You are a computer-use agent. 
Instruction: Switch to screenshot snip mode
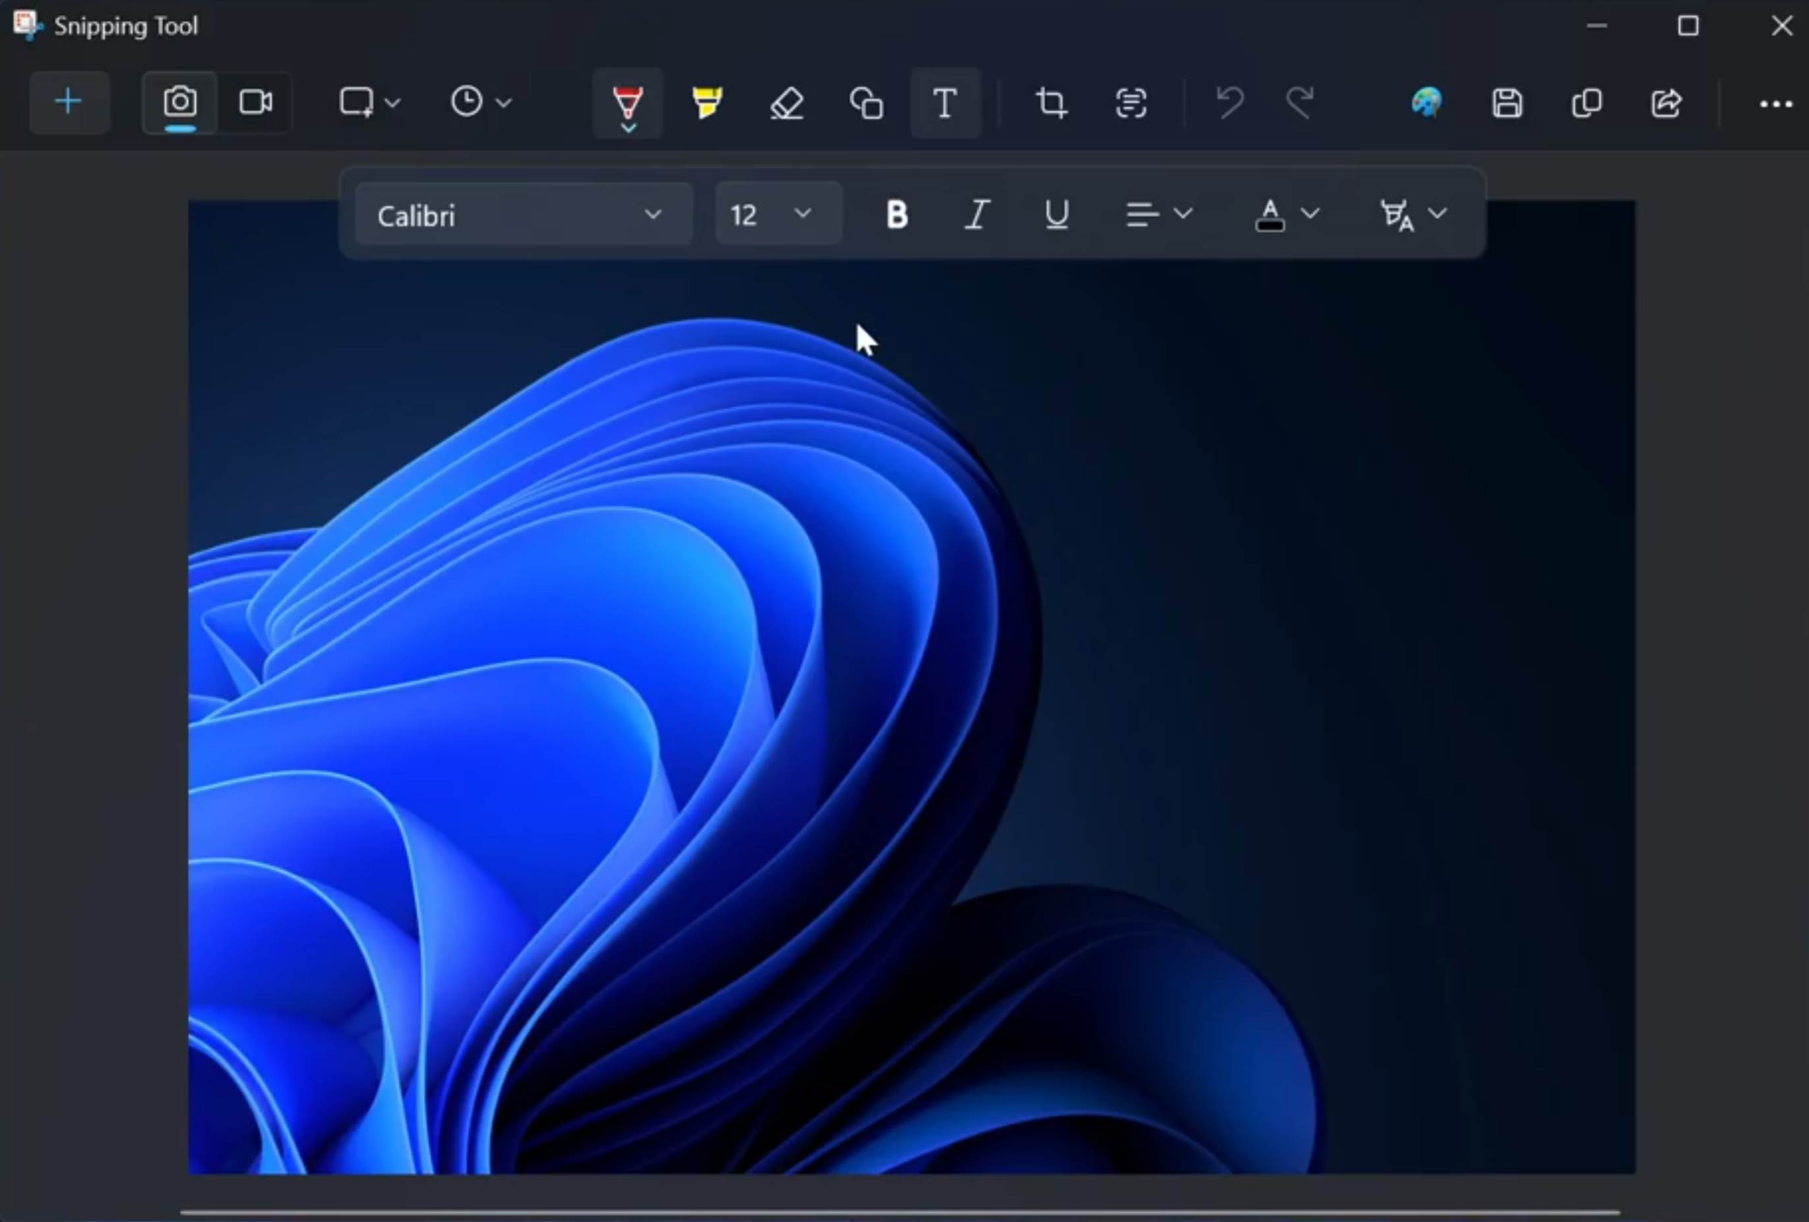(180, 102)
